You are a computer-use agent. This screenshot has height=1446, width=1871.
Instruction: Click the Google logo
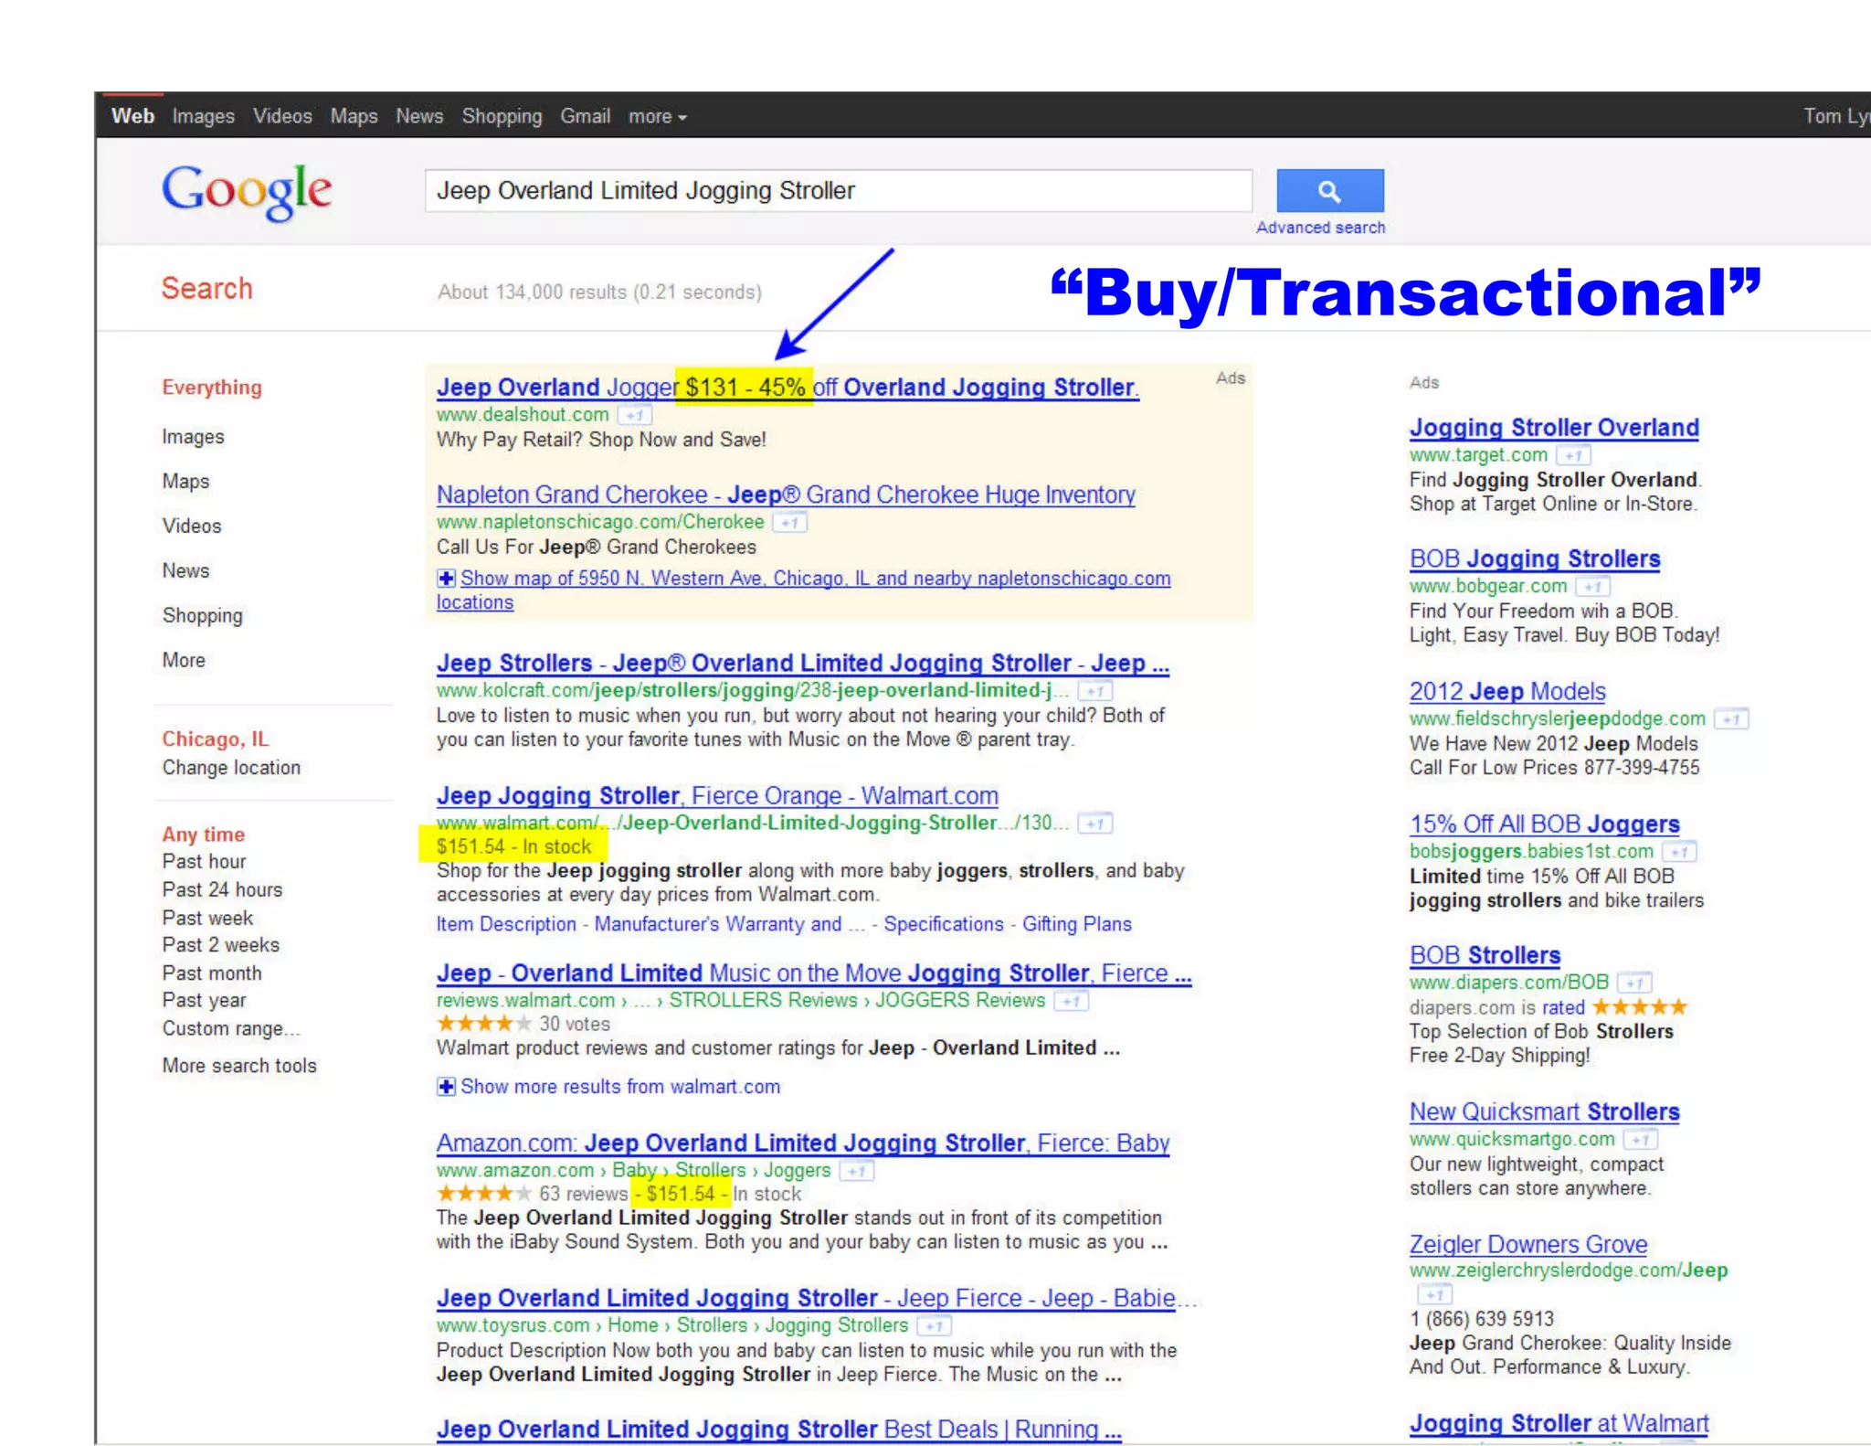(247, 191)
